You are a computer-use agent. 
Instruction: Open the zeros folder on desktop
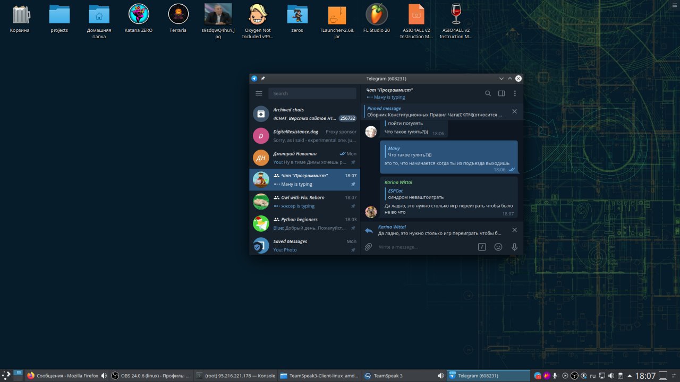pyautogui.click(x=297, y=19)
